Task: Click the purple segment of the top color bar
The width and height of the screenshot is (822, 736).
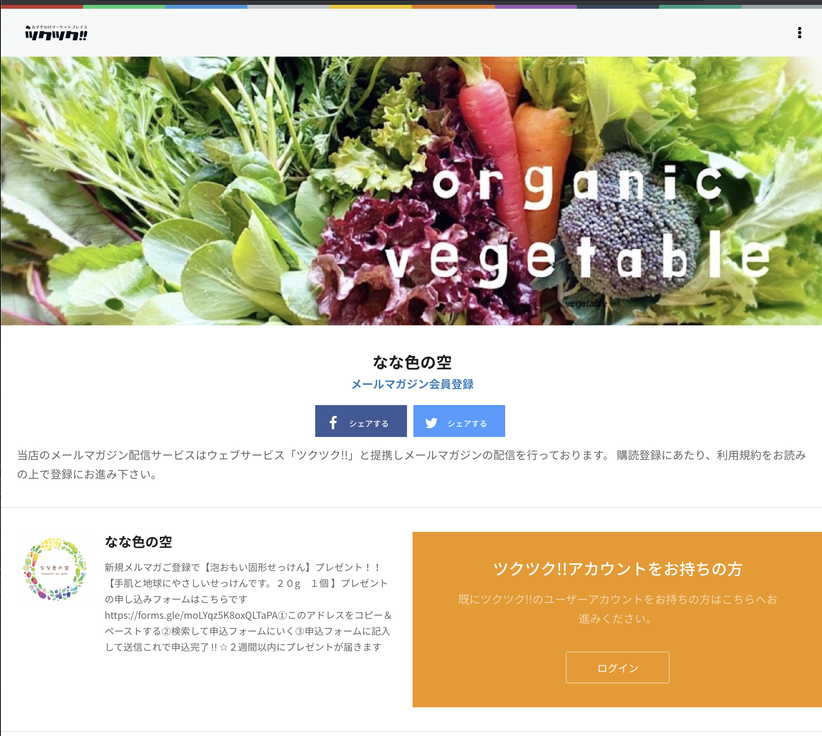Action: (x=535, y=6)
